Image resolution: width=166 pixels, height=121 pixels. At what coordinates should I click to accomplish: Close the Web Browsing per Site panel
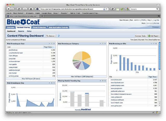[156, 44]
